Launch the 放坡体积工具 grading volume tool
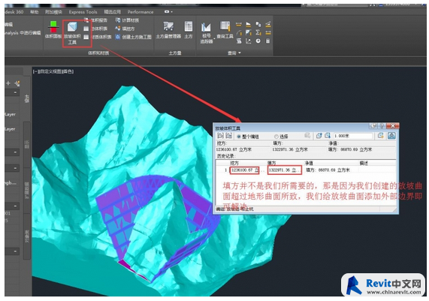The height and width of the screenshot is (301, 429). 72,33
